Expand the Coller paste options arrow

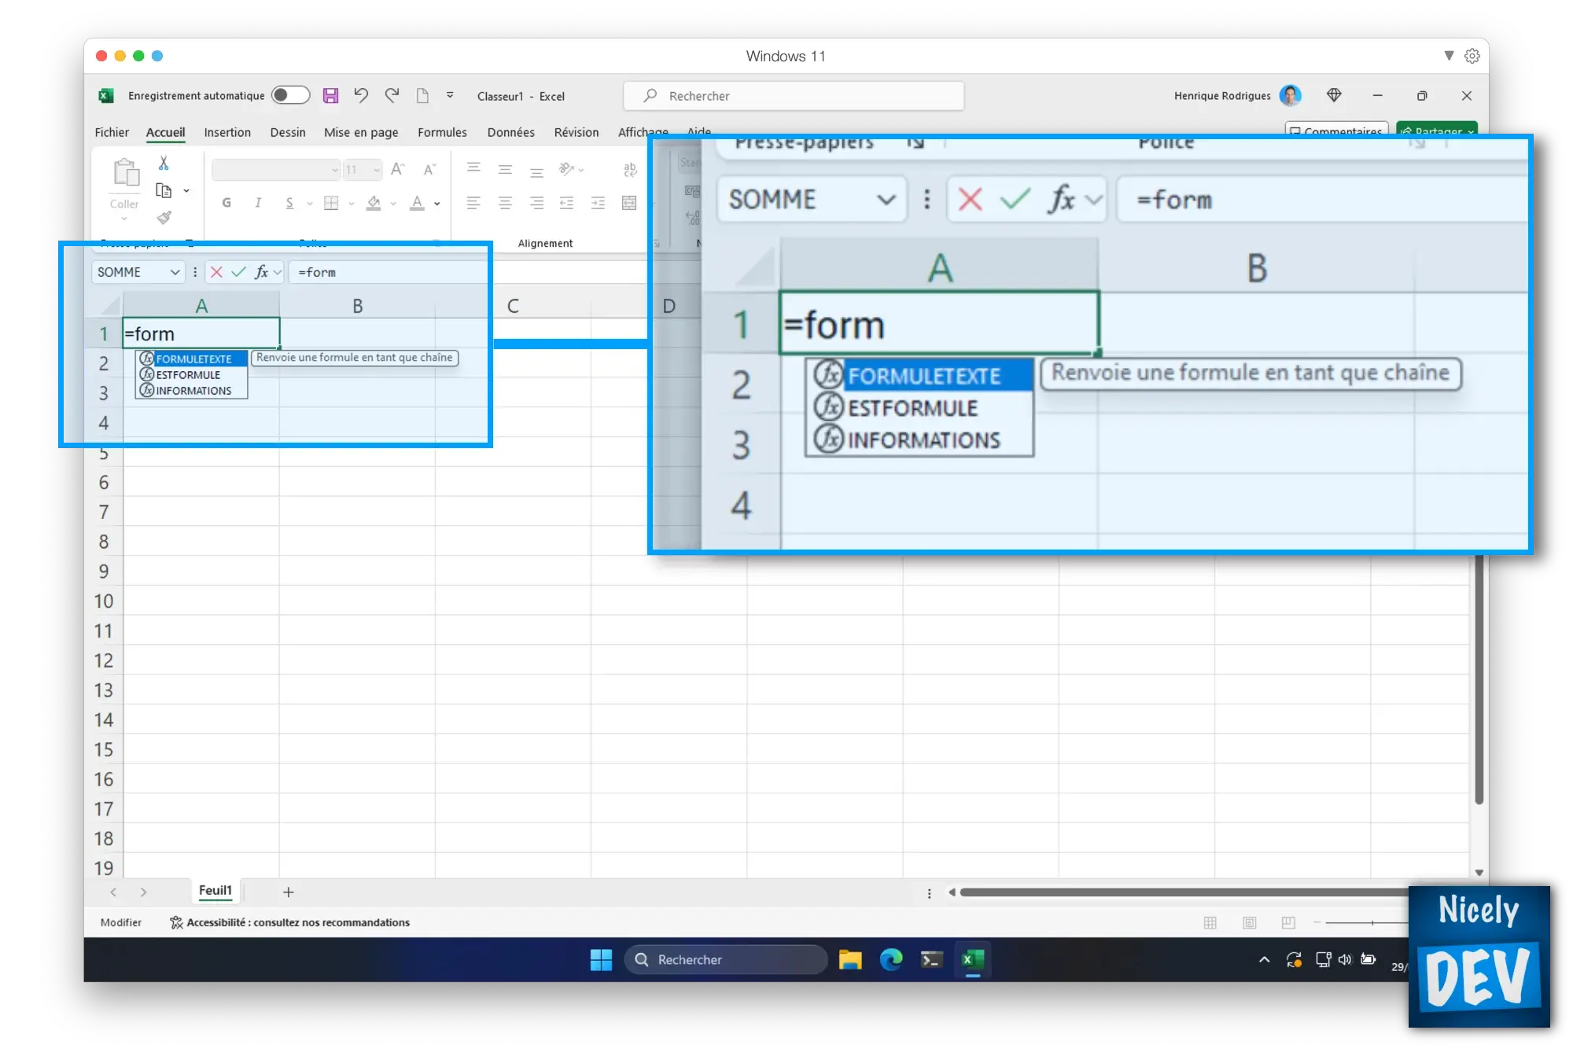124,219
